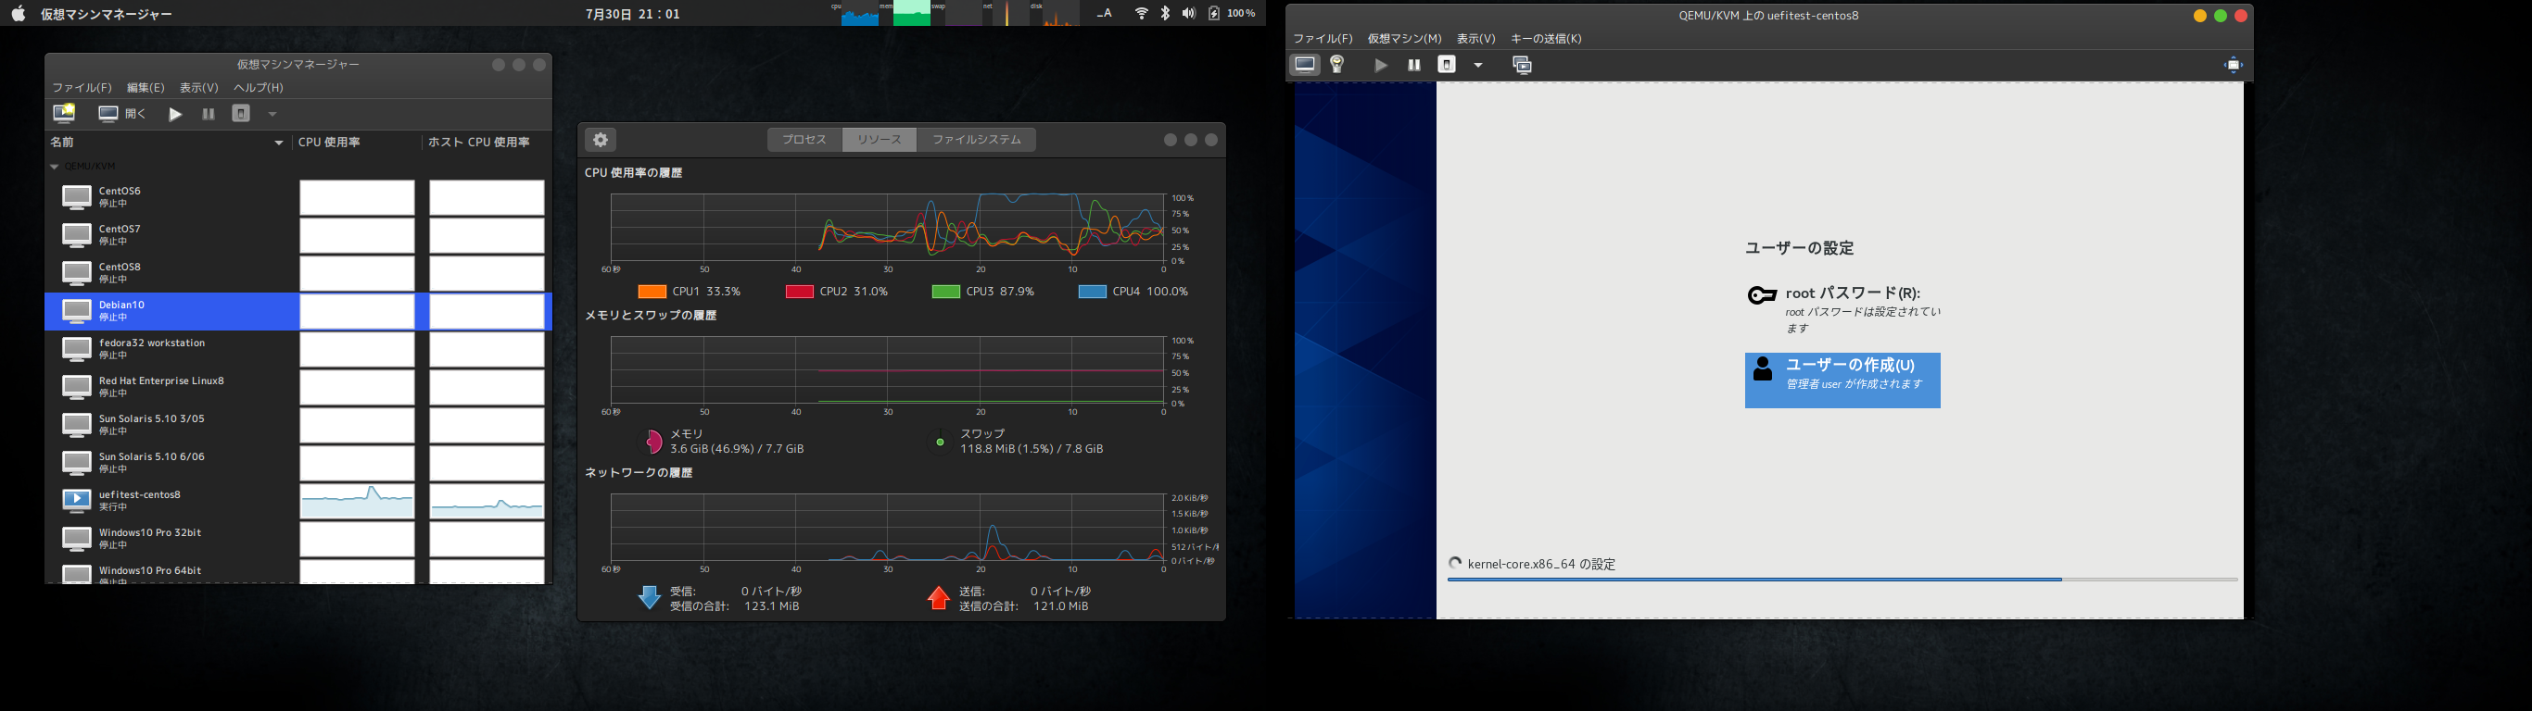This screenshot has height=711, width=2532.
Task: Select the リソース tab
Action: pos(880,140)
